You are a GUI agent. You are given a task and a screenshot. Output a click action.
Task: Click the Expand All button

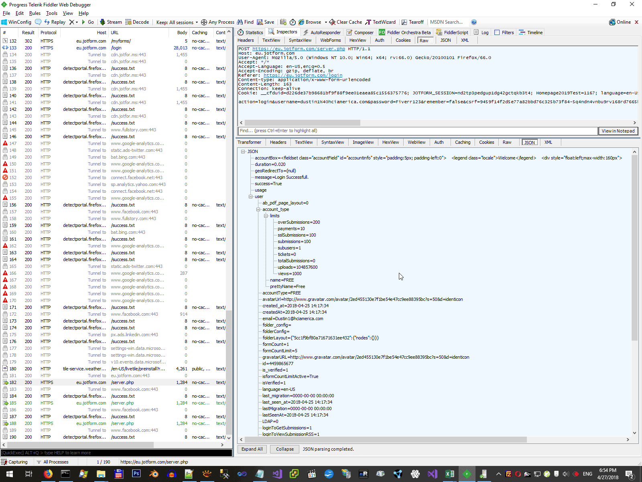252,449
